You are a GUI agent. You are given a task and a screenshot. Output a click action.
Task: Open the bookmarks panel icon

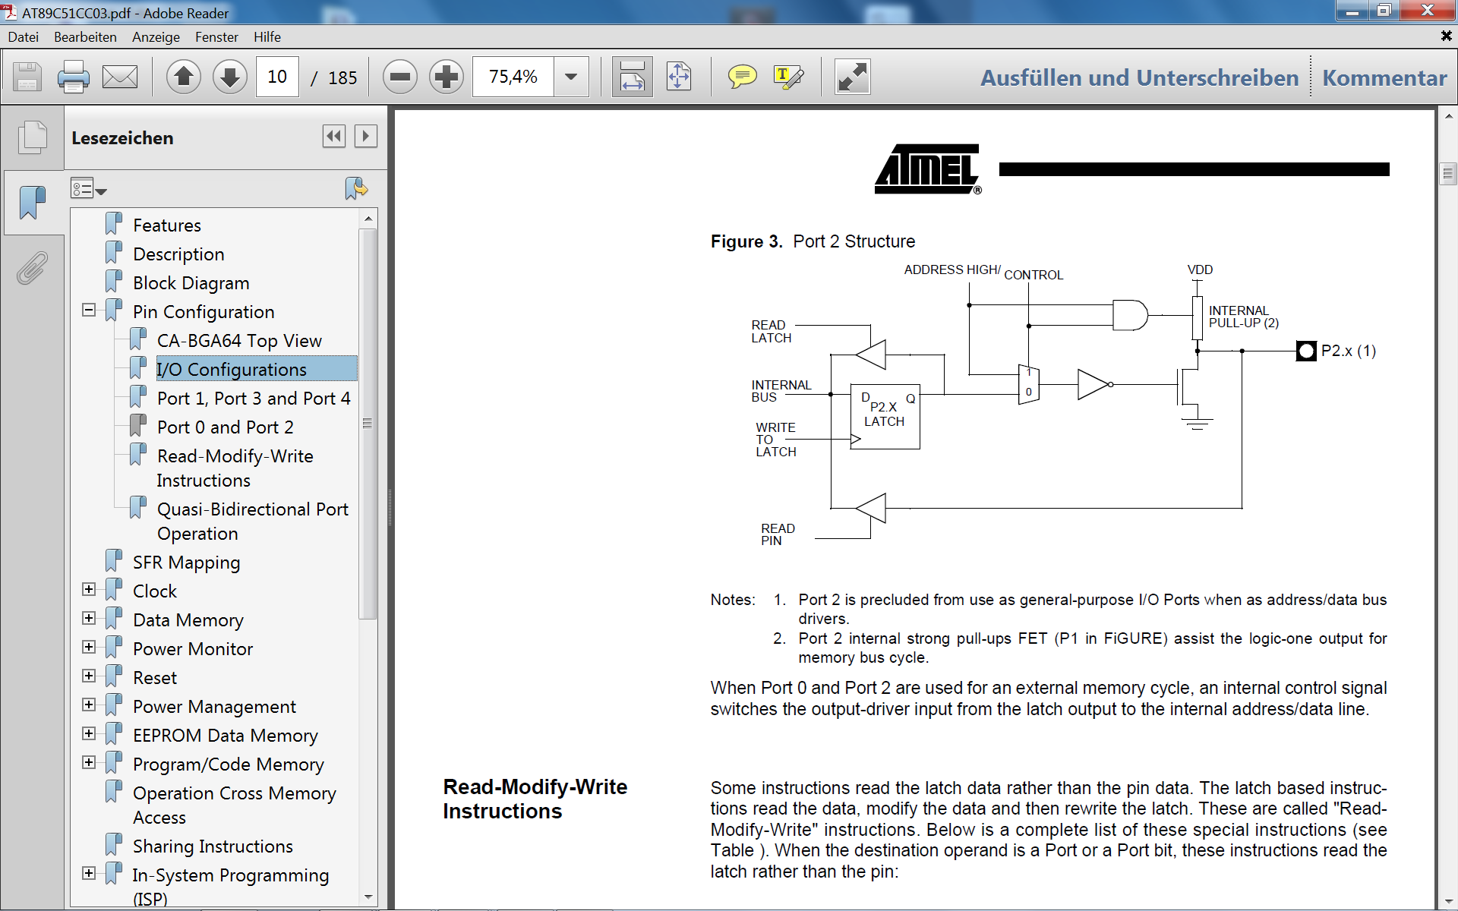coord(33,203)
